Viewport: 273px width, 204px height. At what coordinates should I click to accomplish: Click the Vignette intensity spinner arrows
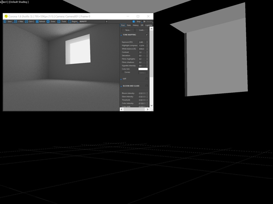147,66
